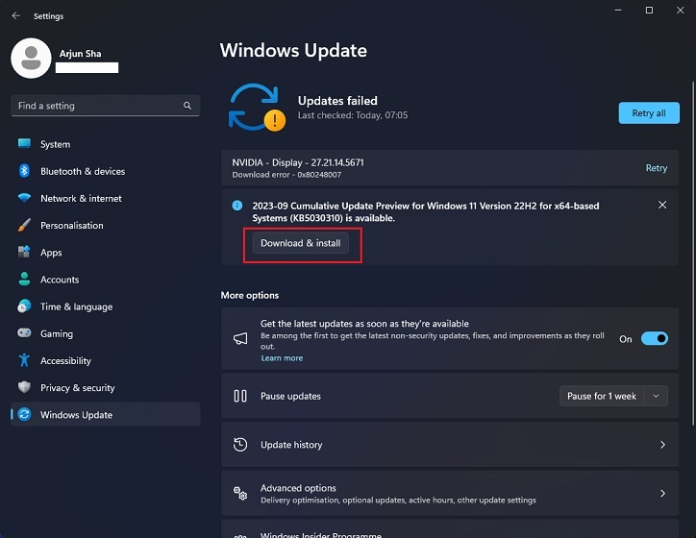Open Network & internet settings
The image size is (696, 538).
tap(106, 198)
